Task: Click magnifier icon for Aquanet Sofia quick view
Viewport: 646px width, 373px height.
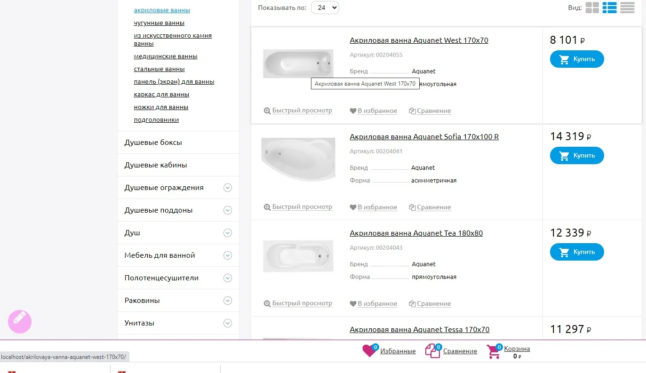Action: click(x=267, y=207)
